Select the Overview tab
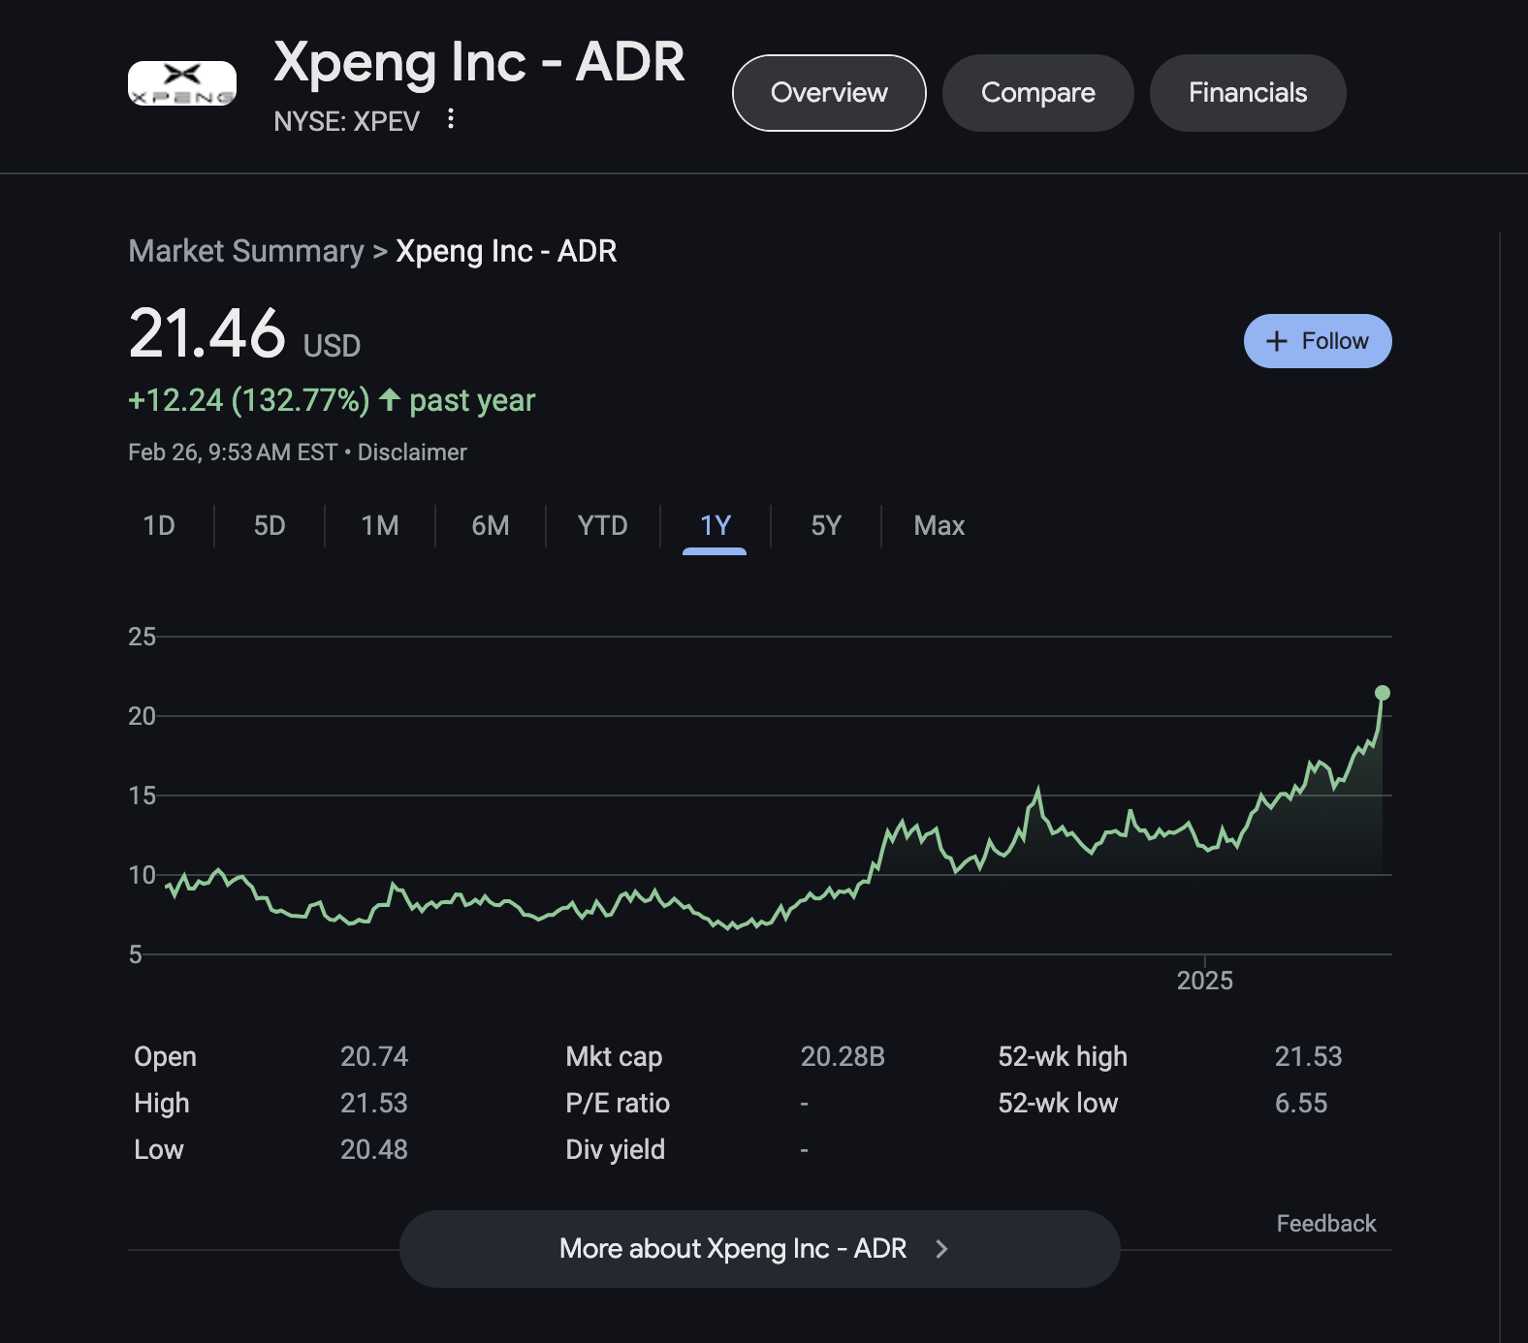This screenshot has height=1343, width=1528. coord(828,93)
